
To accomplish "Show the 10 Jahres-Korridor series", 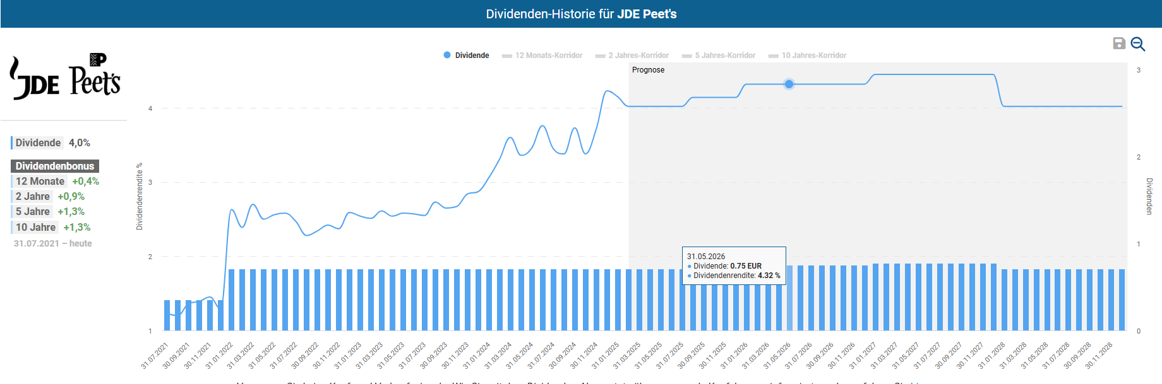I will [807, 55].
